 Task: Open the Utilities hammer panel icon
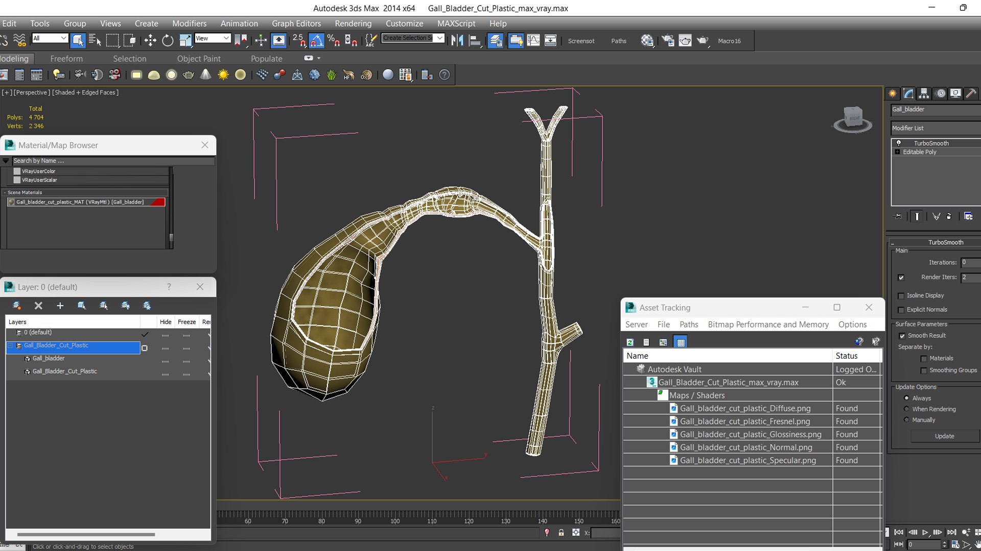971,93
